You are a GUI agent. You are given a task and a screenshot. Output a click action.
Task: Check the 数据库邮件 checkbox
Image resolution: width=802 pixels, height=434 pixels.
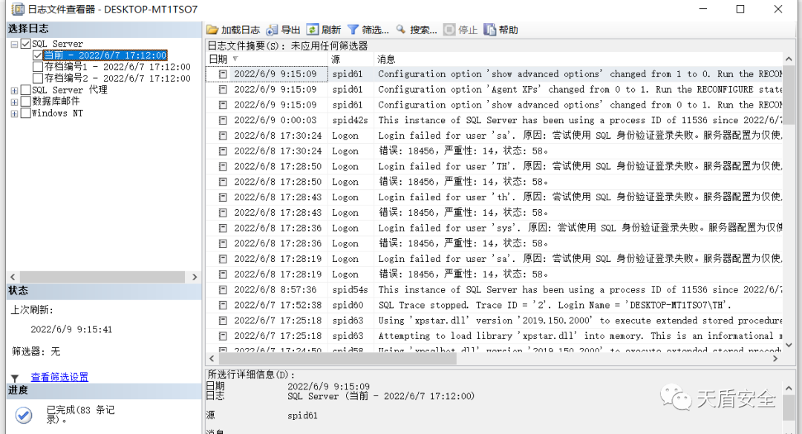pos(26,102)
